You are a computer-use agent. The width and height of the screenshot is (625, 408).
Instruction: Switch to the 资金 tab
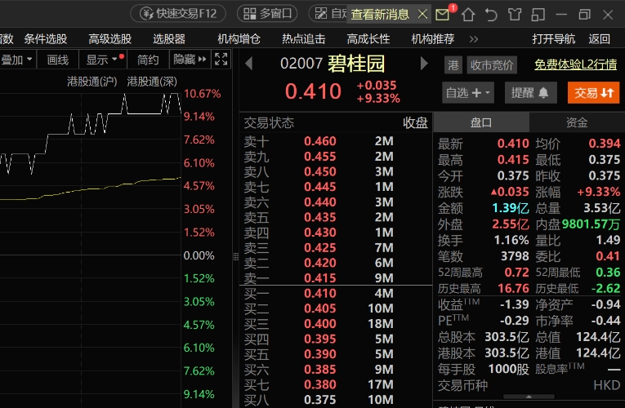click(x=577, y=122)
